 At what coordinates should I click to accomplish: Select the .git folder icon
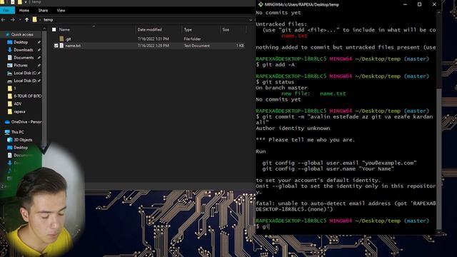[61, 39]
